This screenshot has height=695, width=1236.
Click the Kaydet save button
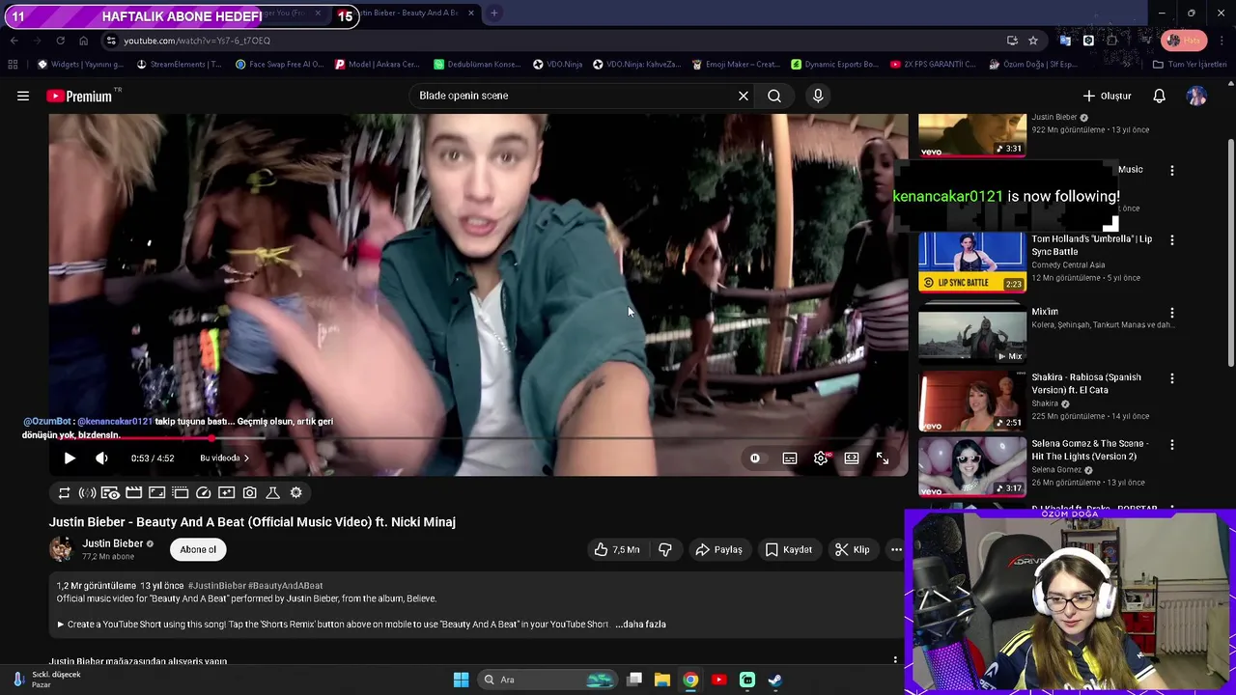[788, 549]
